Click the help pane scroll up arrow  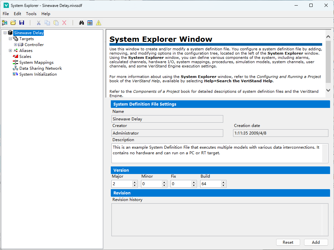point(328,37)
